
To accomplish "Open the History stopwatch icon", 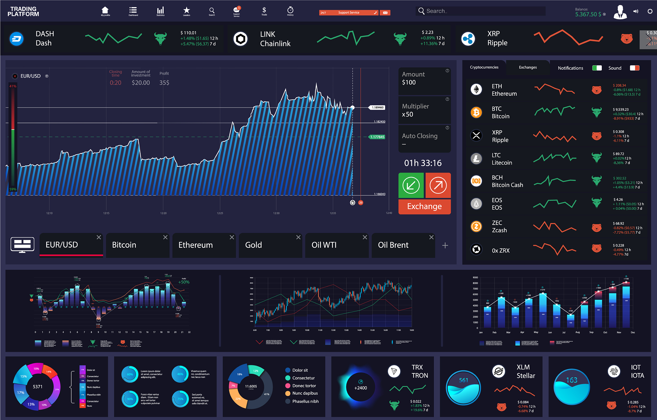I will point(290,11).
